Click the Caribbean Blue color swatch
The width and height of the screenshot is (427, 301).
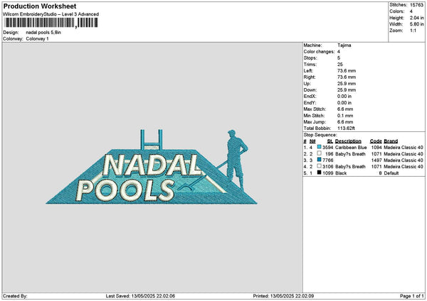click(x=319, y=147)
